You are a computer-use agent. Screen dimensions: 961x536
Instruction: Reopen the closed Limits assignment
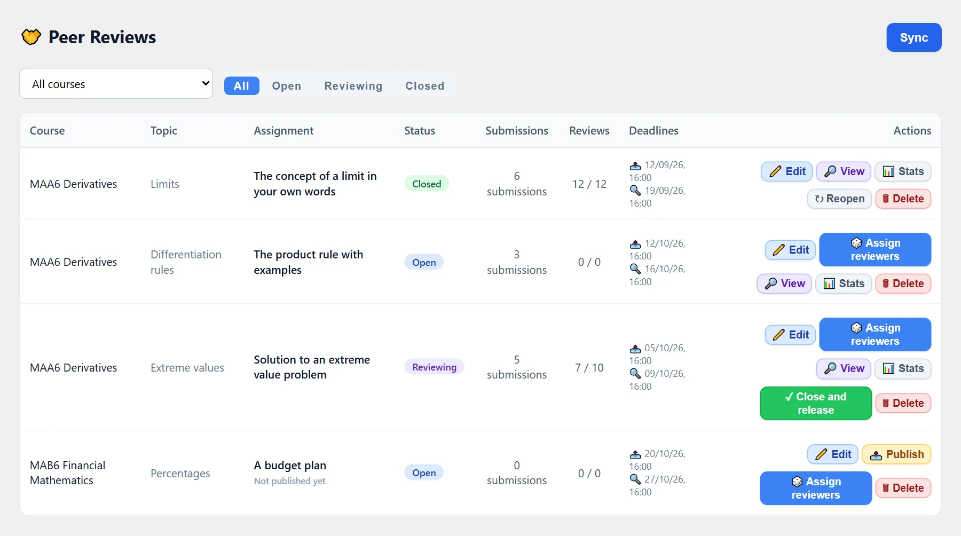click(839, 199)
